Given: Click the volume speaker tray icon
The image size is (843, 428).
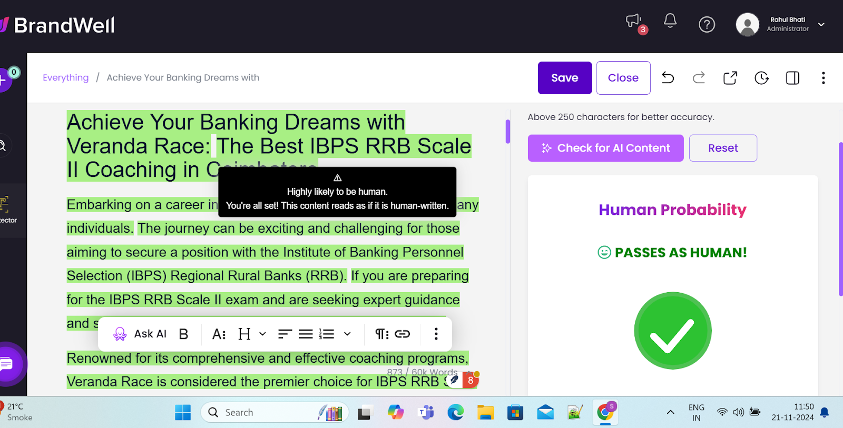Looking at the screenshot, I should point(739,412).
